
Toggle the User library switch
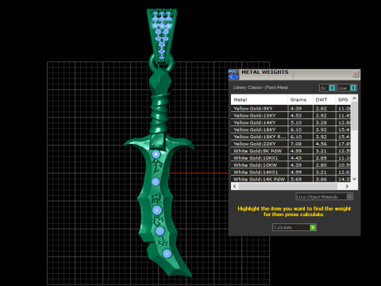pyautogui.click(x=347, y=87)
